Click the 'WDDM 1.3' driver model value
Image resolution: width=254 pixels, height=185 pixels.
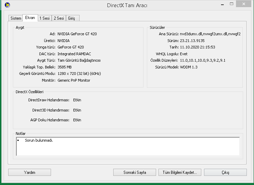point(189,67)
